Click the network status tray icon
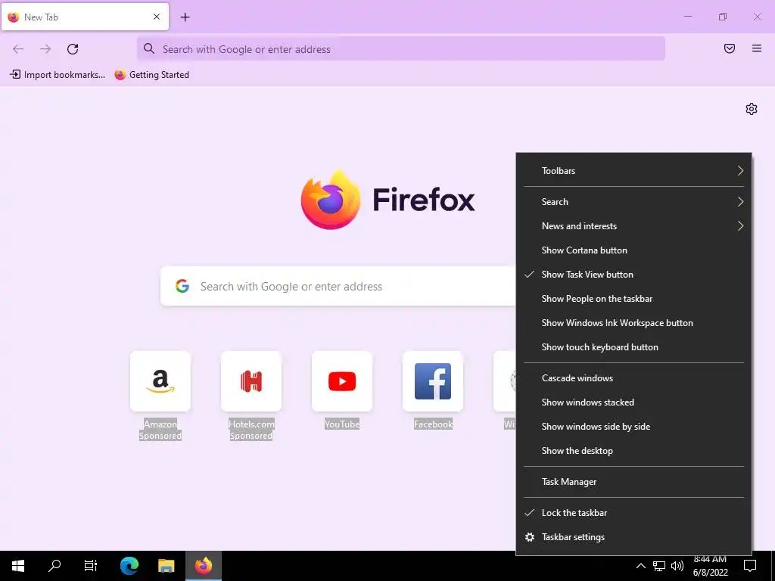Image resolution: width=775 pixels, height=581 pixels. pos(659,566)
